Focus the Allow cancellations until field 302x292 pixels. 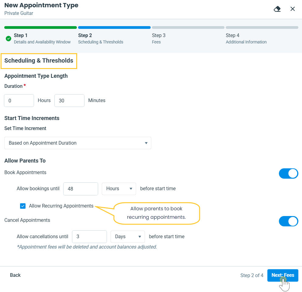[x=89, y=237]
